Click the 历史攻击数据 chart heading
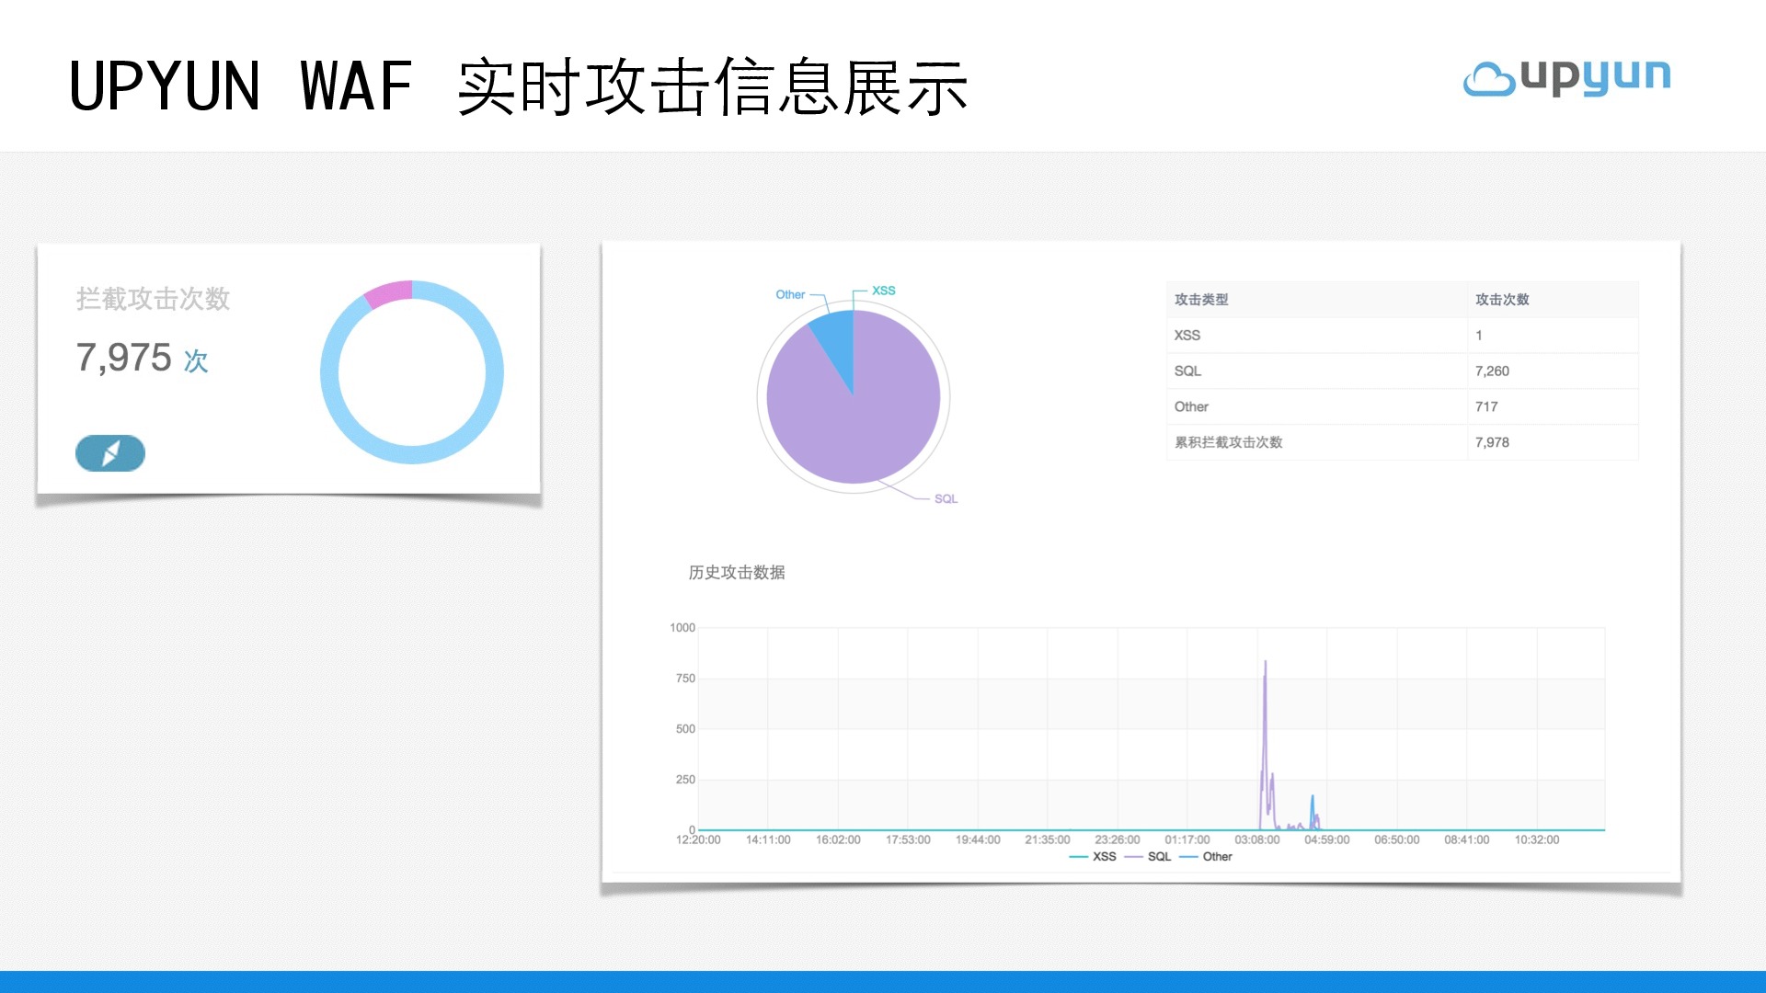The image size is (1766, 993). (737, 573)
